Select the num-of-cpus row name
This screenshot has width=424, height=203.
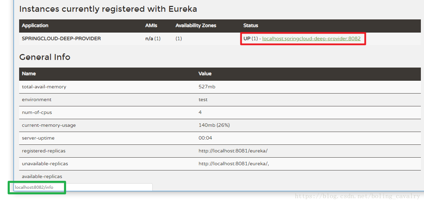[37, 112]
